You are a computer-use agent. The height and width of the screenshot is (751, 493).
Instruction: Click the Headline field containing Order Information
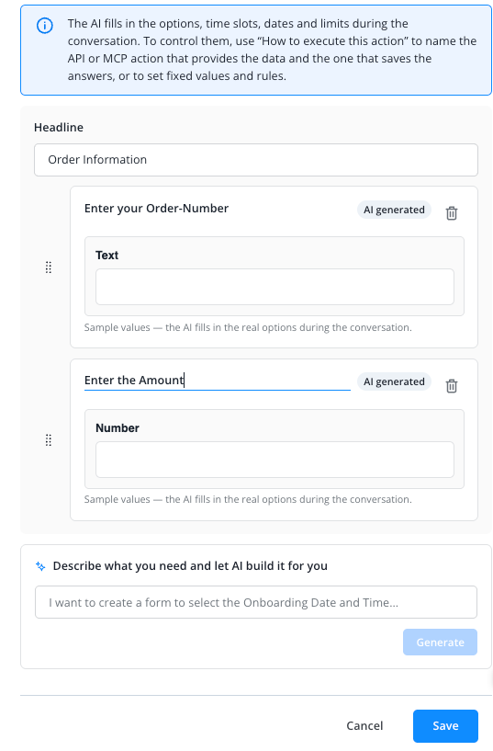tap(256, 160)
